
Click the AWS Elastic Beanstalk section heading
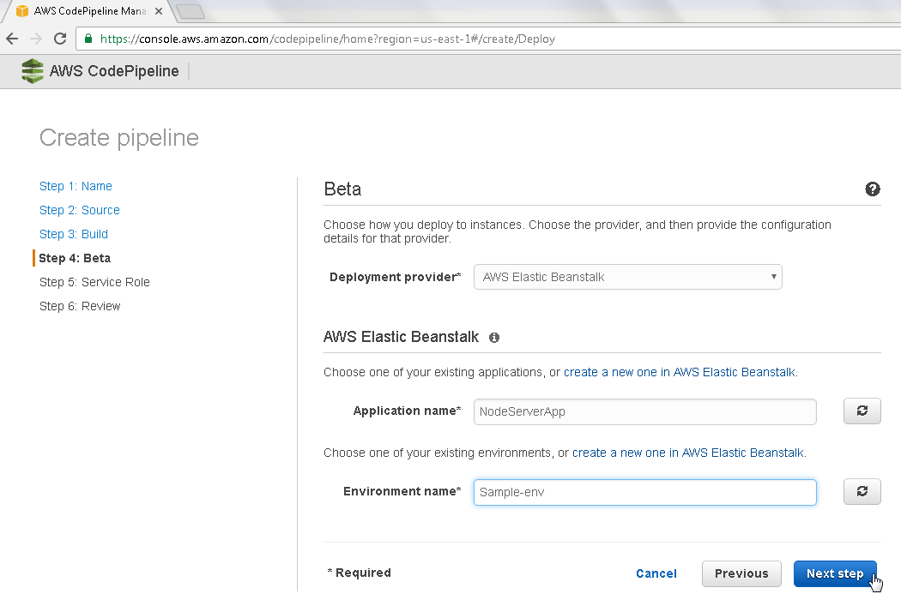click(x=401, y=337)
